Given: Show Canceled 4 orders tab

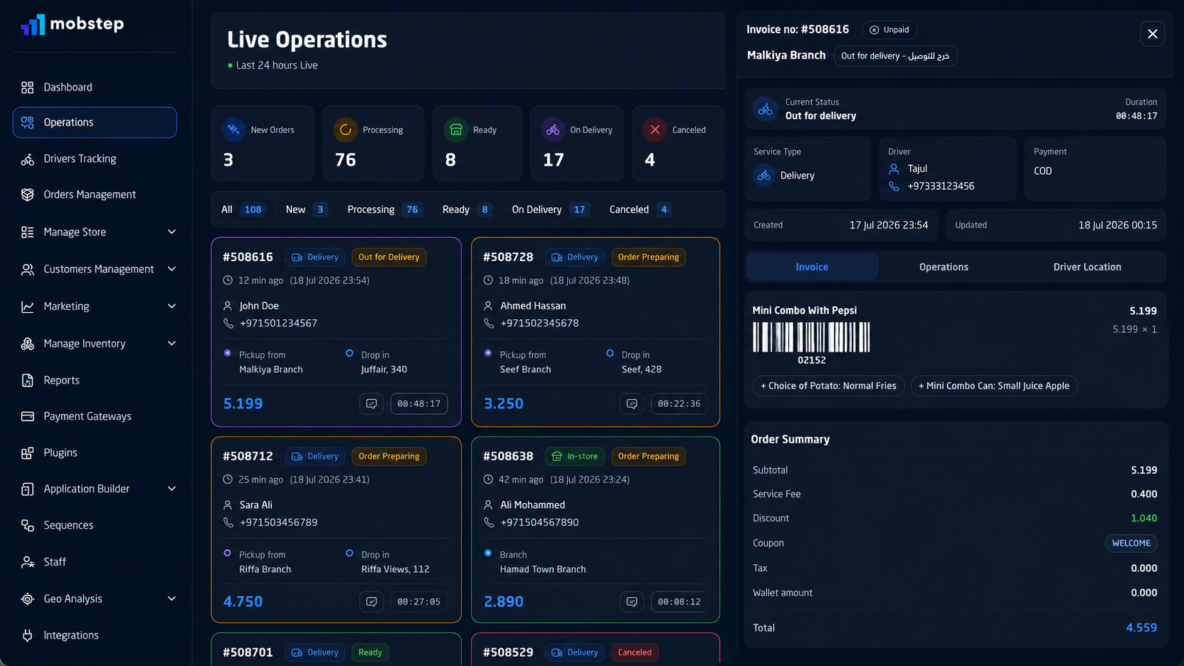Looking at the screenshot, I should [x=640, y=209].
